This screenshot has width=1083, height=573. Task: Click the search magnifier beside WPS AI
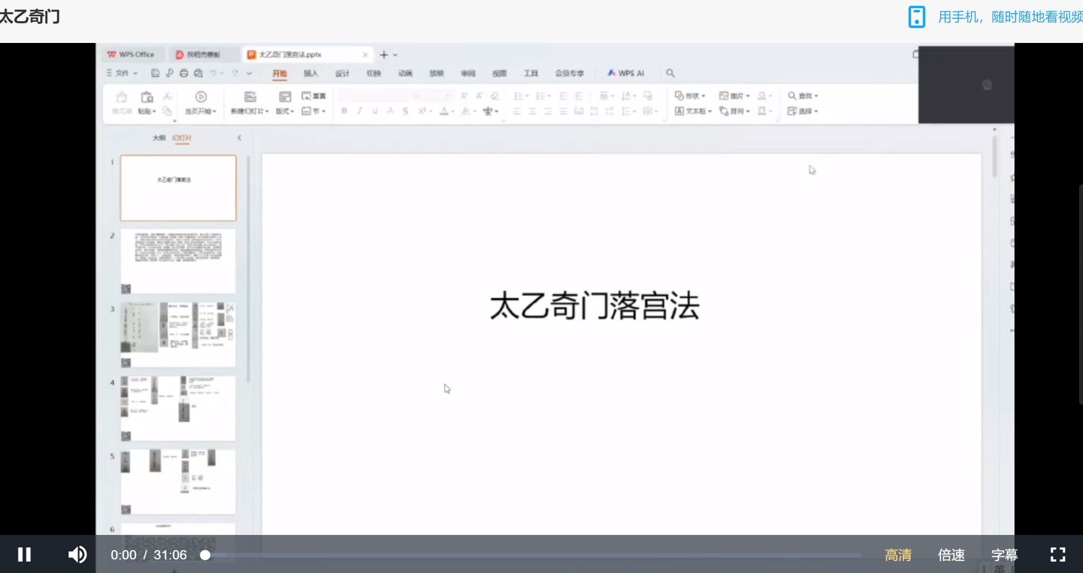670,73
